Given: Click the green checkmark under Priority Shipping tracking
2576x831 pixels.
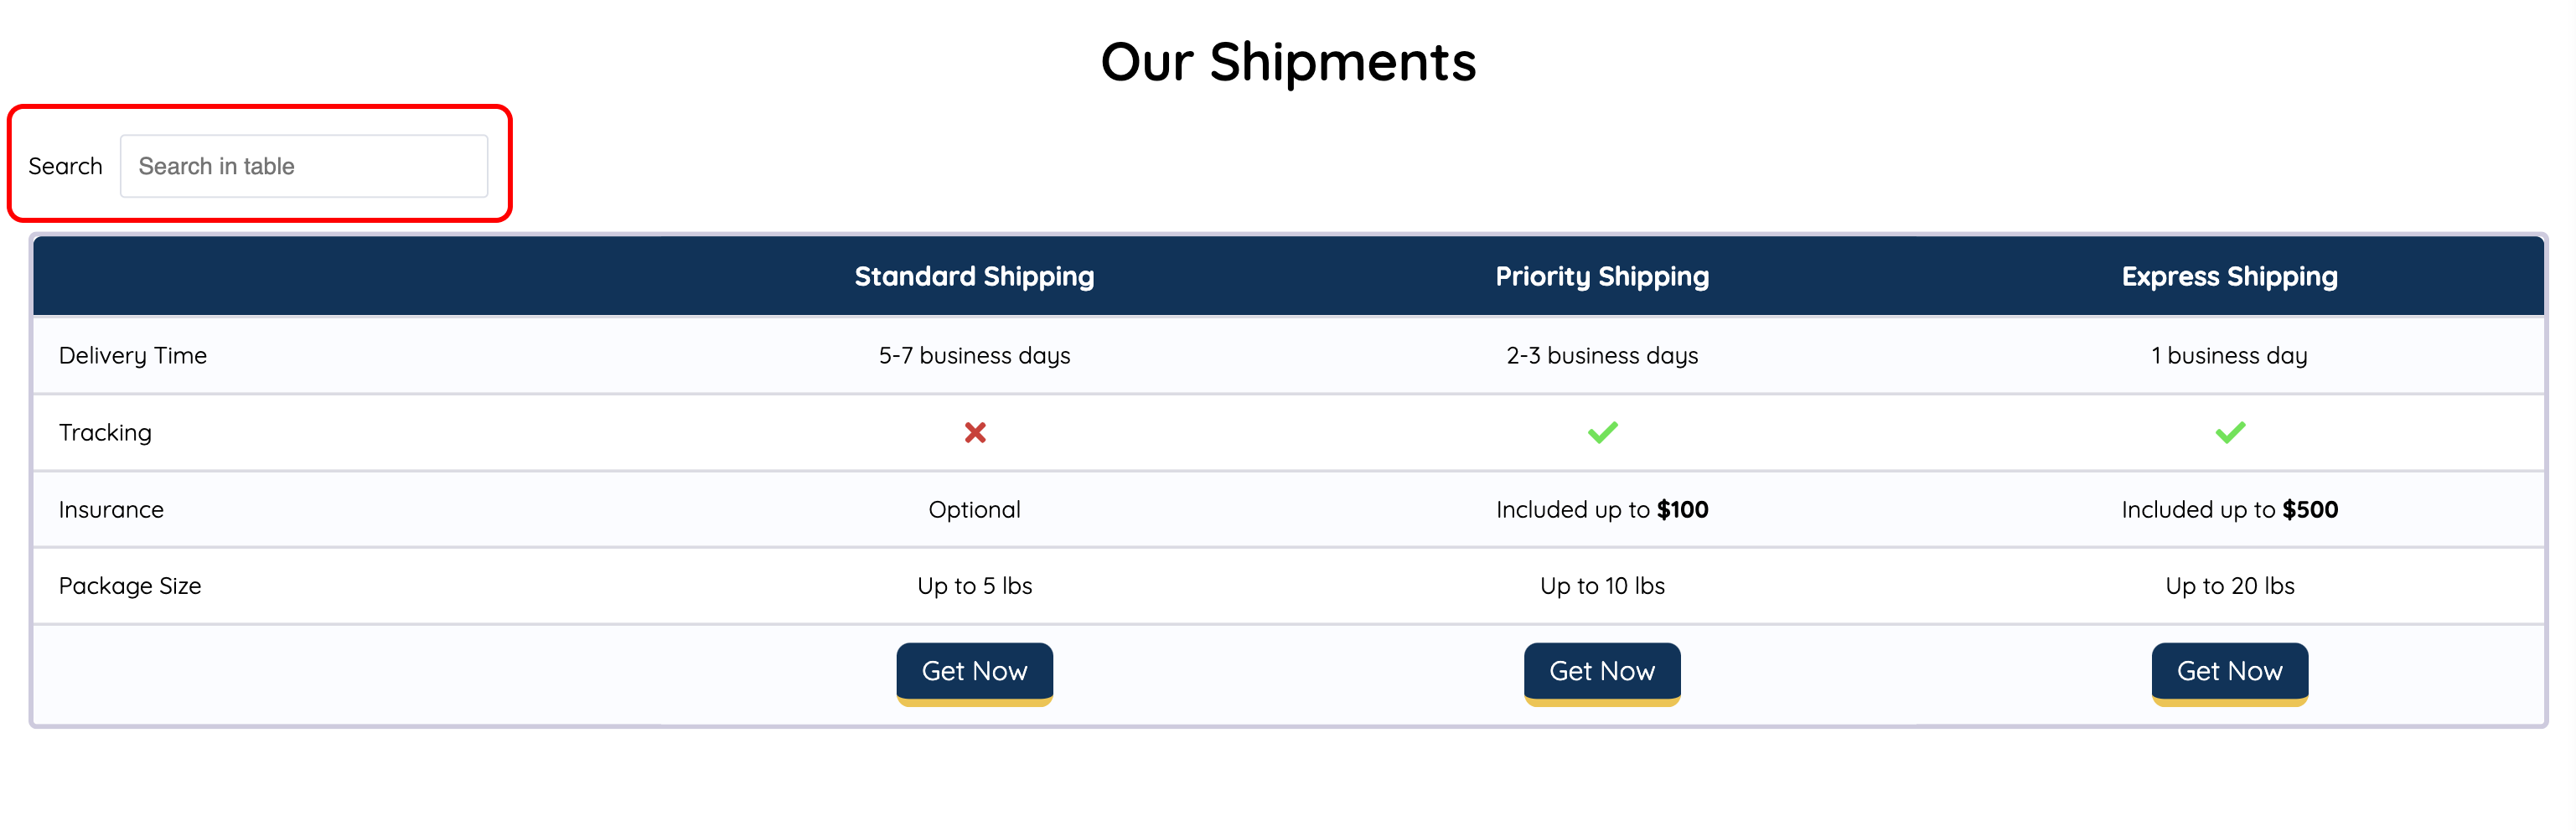Looking at the screenshot, I should 1602,432.
